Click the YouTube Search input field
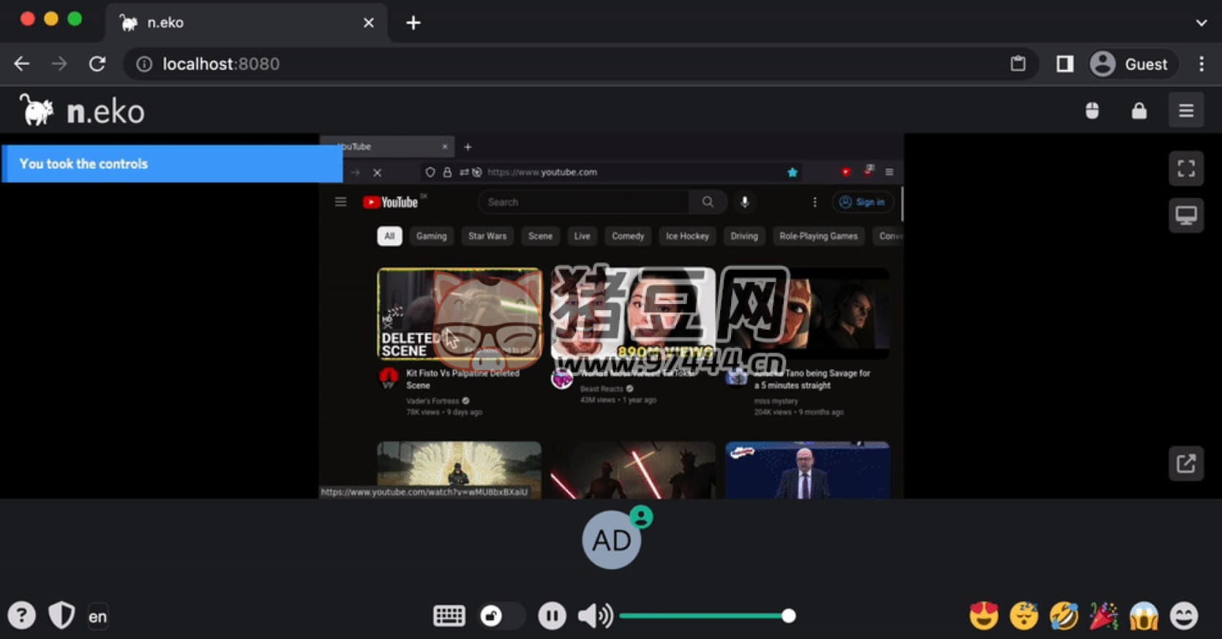 (583, 203)
